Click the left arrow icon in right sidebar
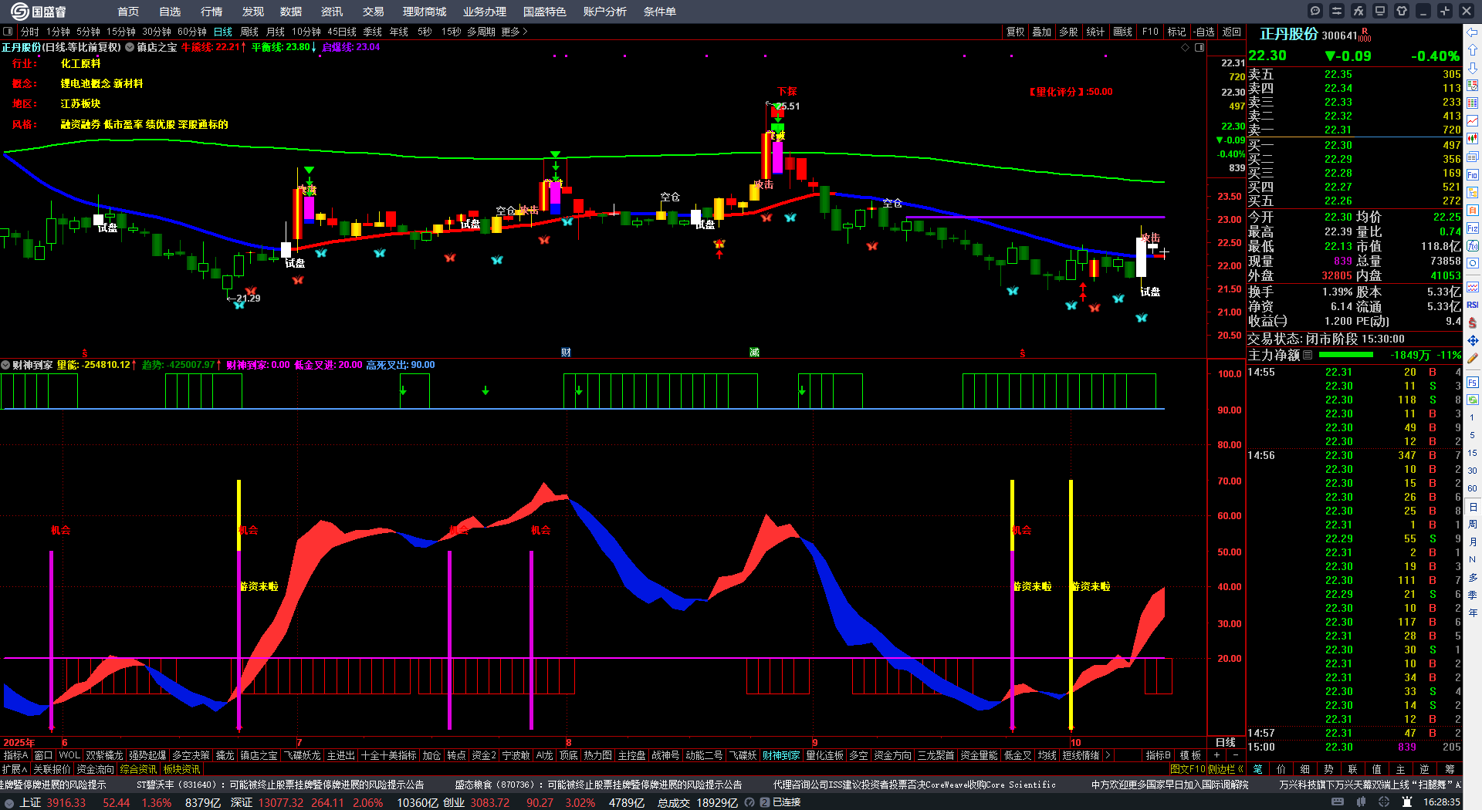This screenshot has width=1482, height=810. 1473,32
